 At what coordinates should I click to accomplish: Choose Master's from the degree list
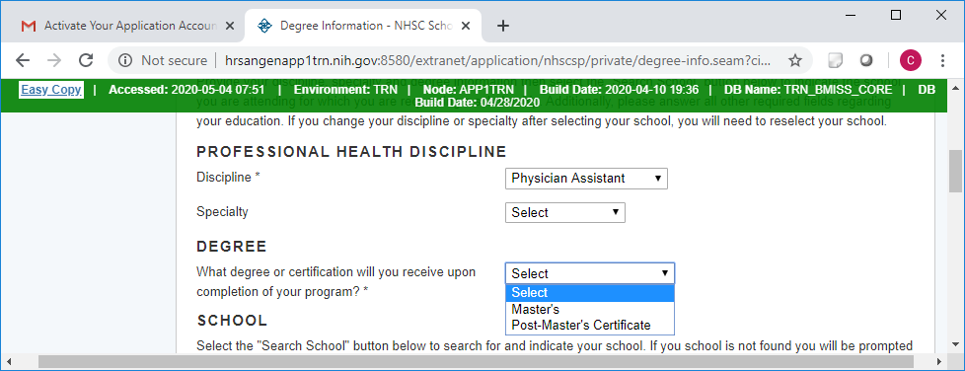[590, 310]
